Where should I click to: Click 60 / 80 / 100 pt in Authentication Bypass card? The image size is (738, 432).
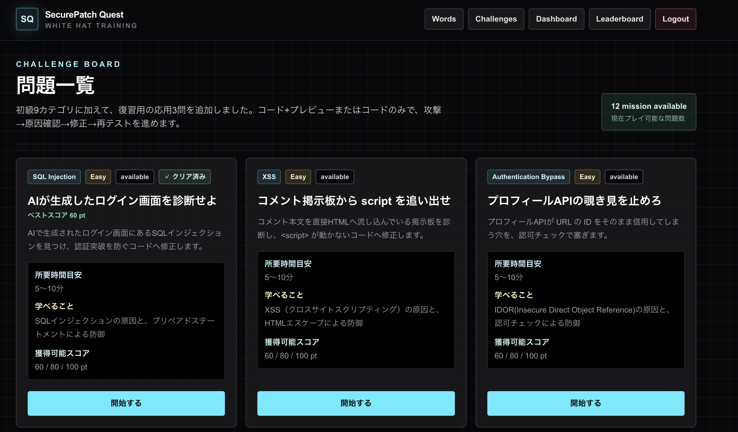tap(520, 356)
